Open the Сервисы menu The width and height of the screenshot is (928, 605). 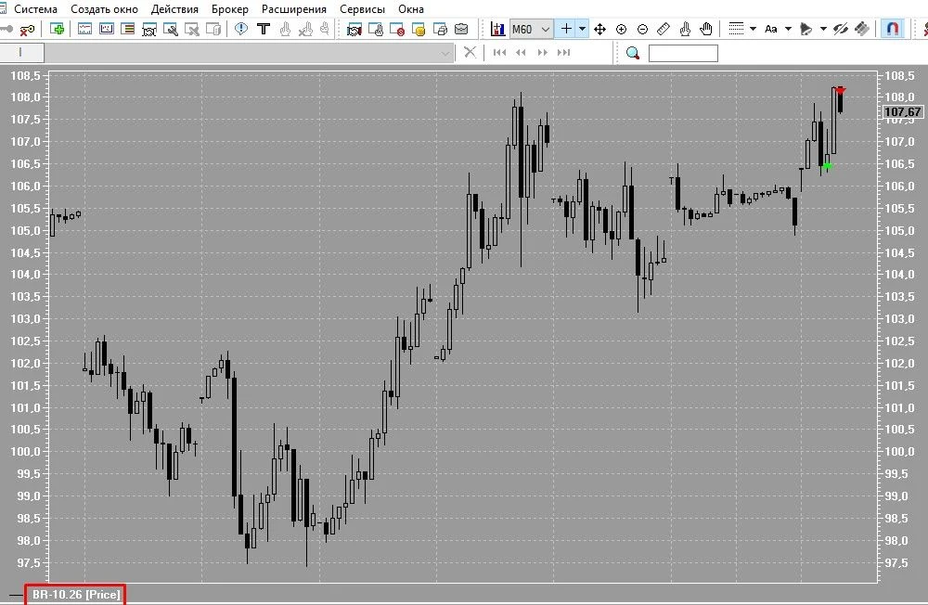362,9
